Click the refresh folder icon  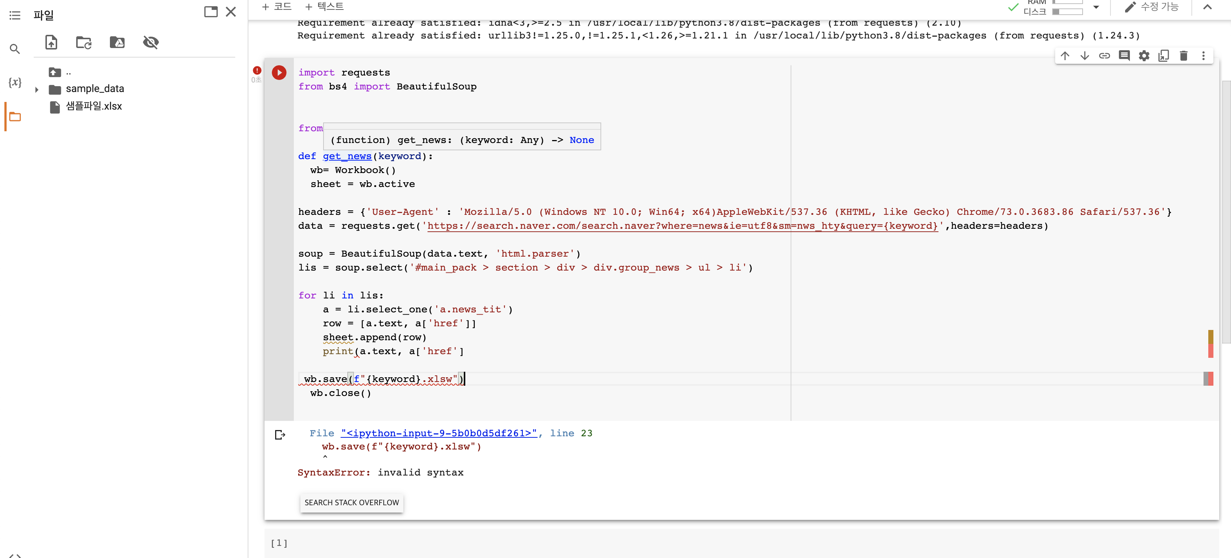tap(84, 43)
